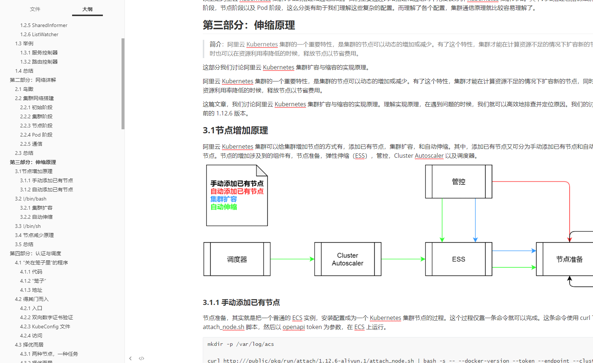Open outline entry 2.2.3 节点阶段
This screenshot has height=363, width=593.
[x=36, y=126]
